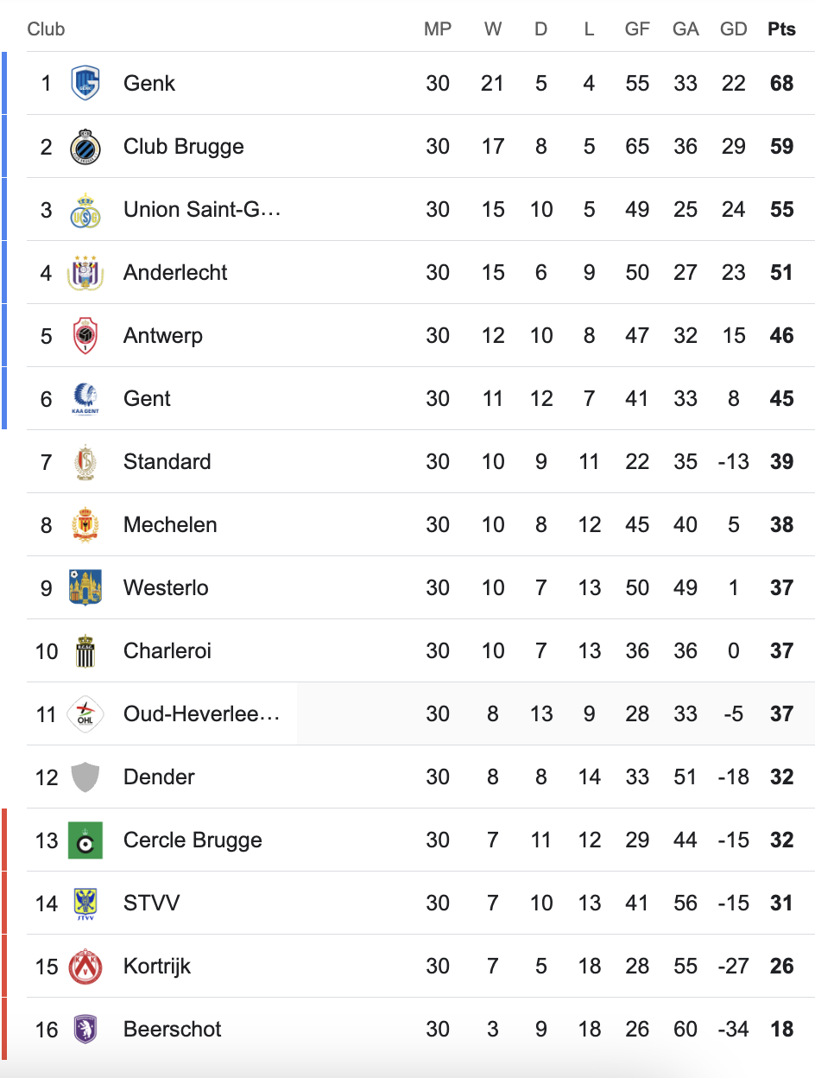Image resolution: width=815 pixels, height=1078 pixels.
Task: Click the Charleroi striped crest icon
Action: coord(85,650)
